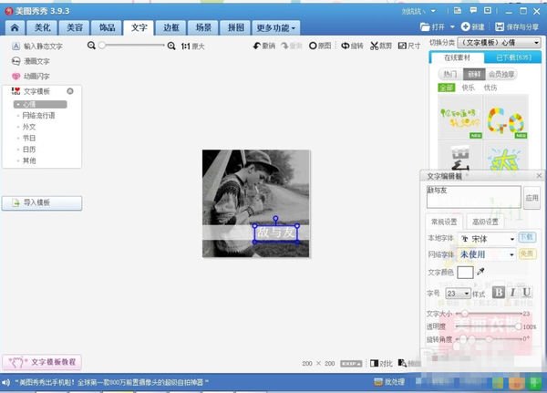Image resolution: width=547 pixels, height=393 pixels.
Task: Open the 文字模板教程 link
Action: [x=42, y=362]
